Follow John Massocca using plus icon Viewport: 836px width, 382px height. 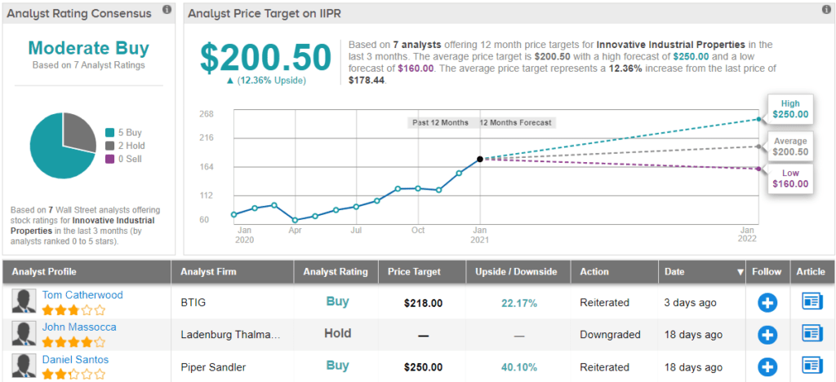point(767,334)
